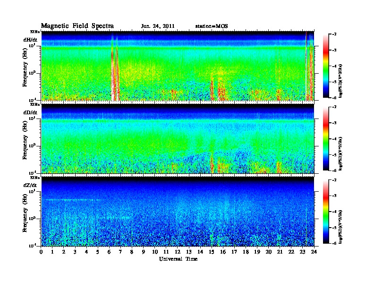Select the dD/dt panel label
The image size is (374, 289).
(30, 112)
